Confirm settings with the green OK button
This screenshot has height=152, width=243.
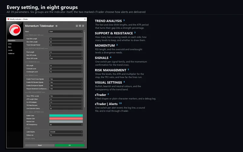pos(70,145)
